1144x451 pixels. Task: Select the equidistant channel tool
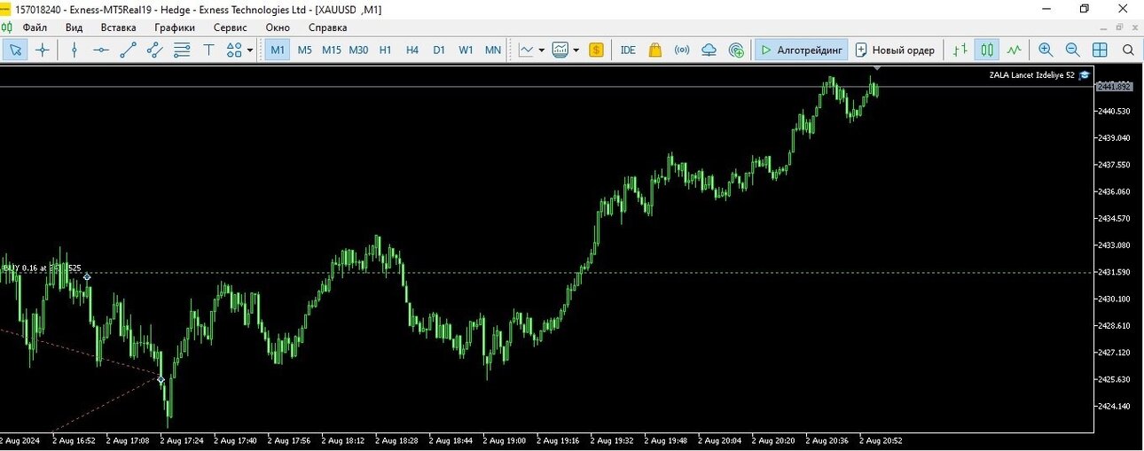click(x=154, y=51)
